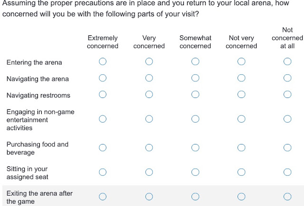Click the Exiting the arena after the game row label
Screen dimensions: 304x206
pos(39,197)
